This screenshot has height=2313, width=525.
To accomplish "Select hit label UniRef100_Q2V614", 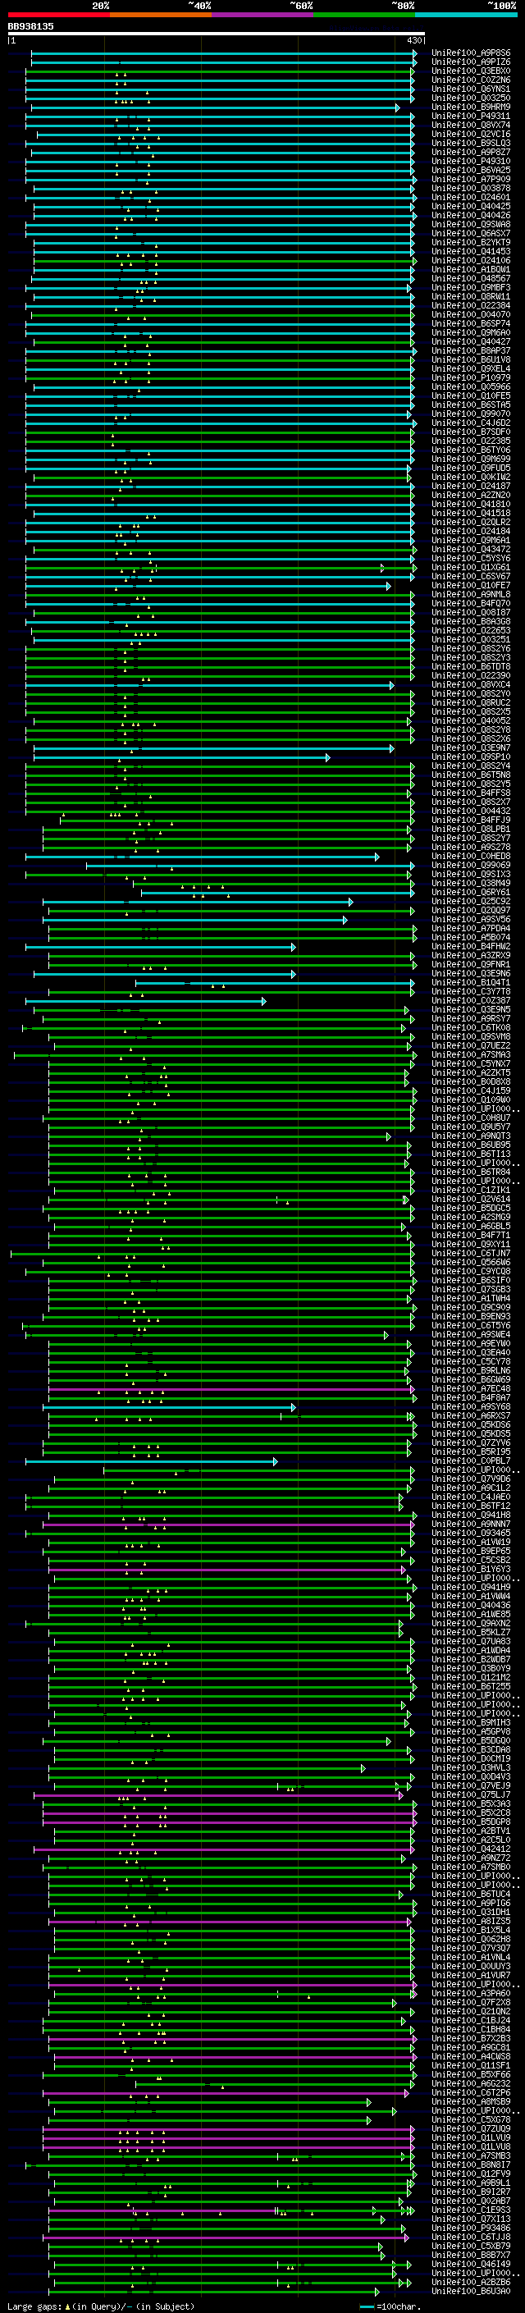I will click(x=471, y=1199).
